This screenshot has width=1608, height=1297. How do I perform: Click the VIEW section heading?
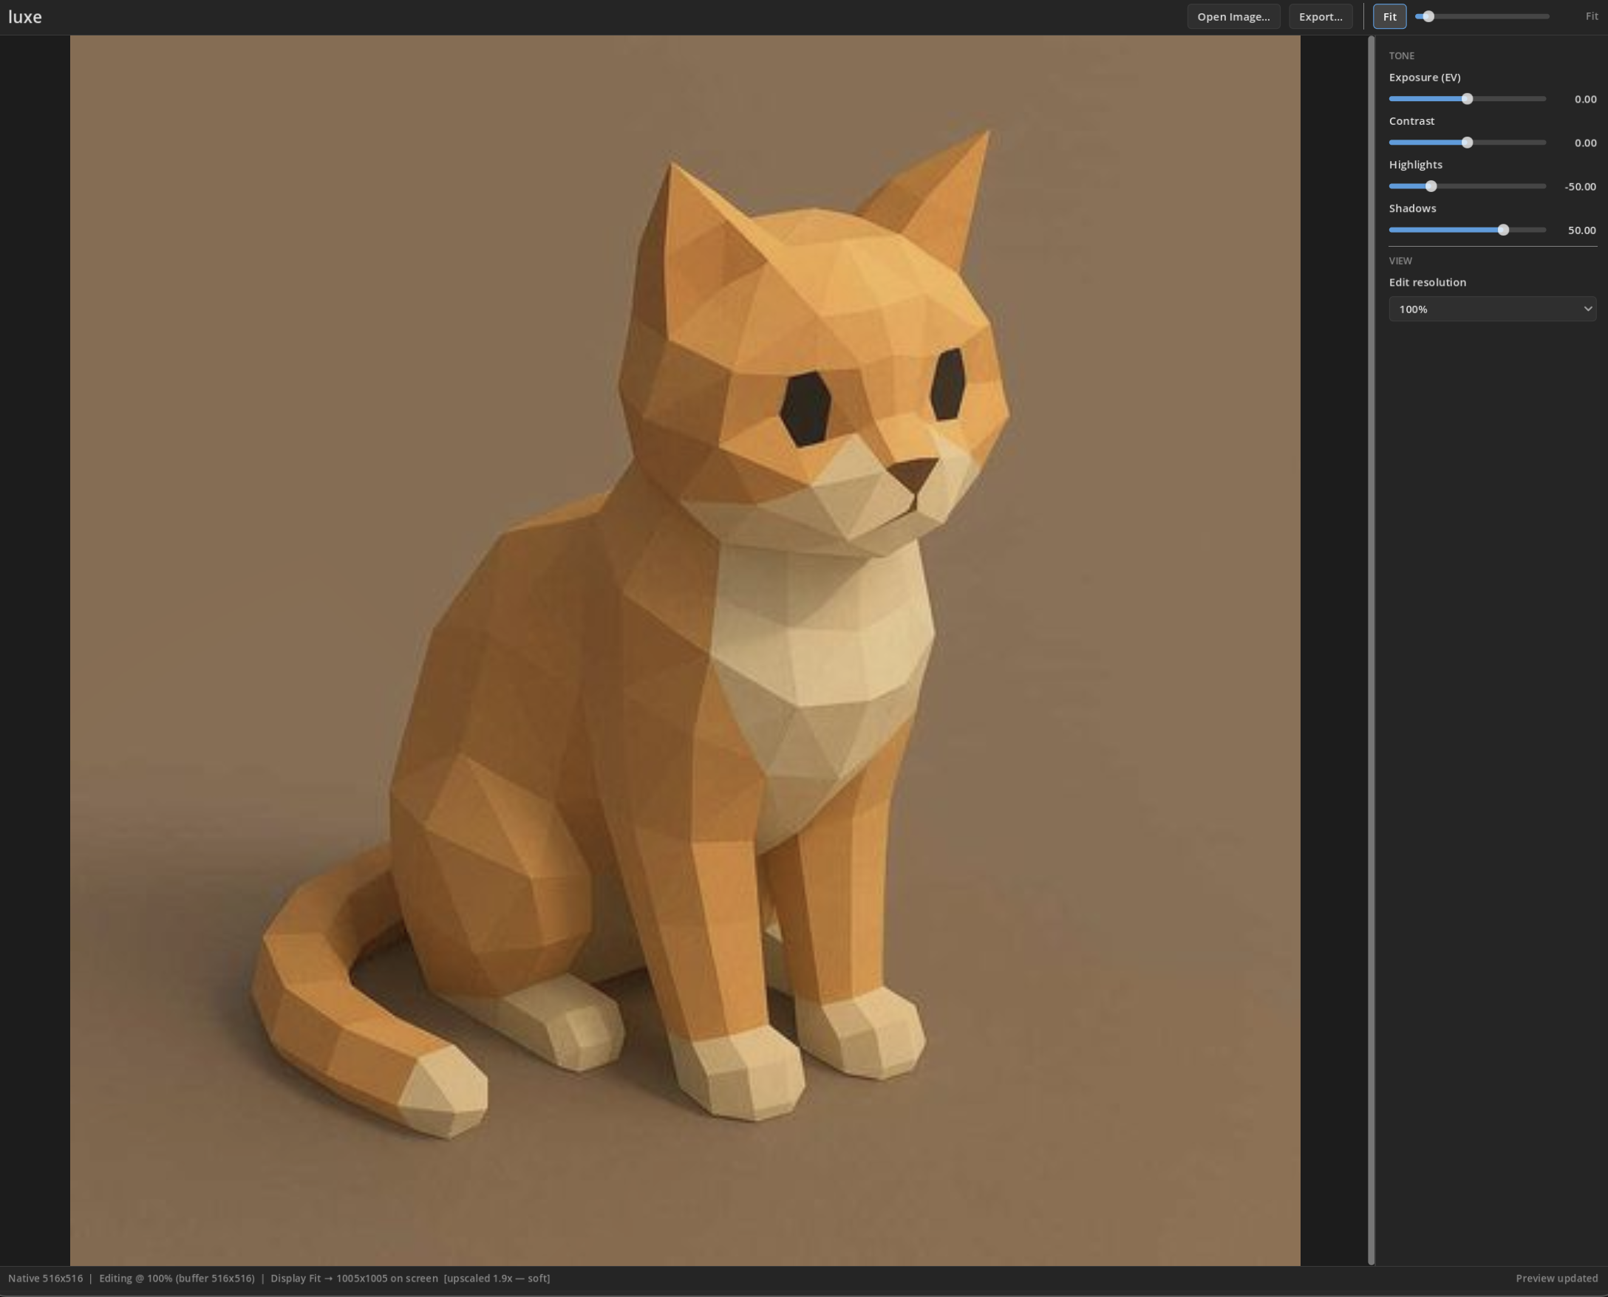tap(1400, 261)
